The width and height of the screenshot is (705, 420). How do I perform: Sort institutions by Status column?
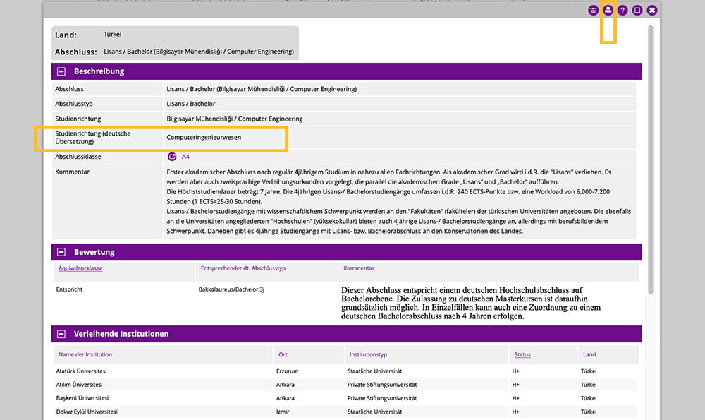[522, 354]
